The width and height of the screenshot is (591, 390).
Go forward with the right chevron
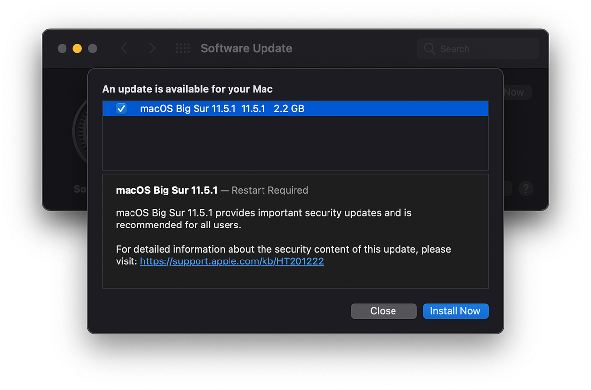point(152,48)
